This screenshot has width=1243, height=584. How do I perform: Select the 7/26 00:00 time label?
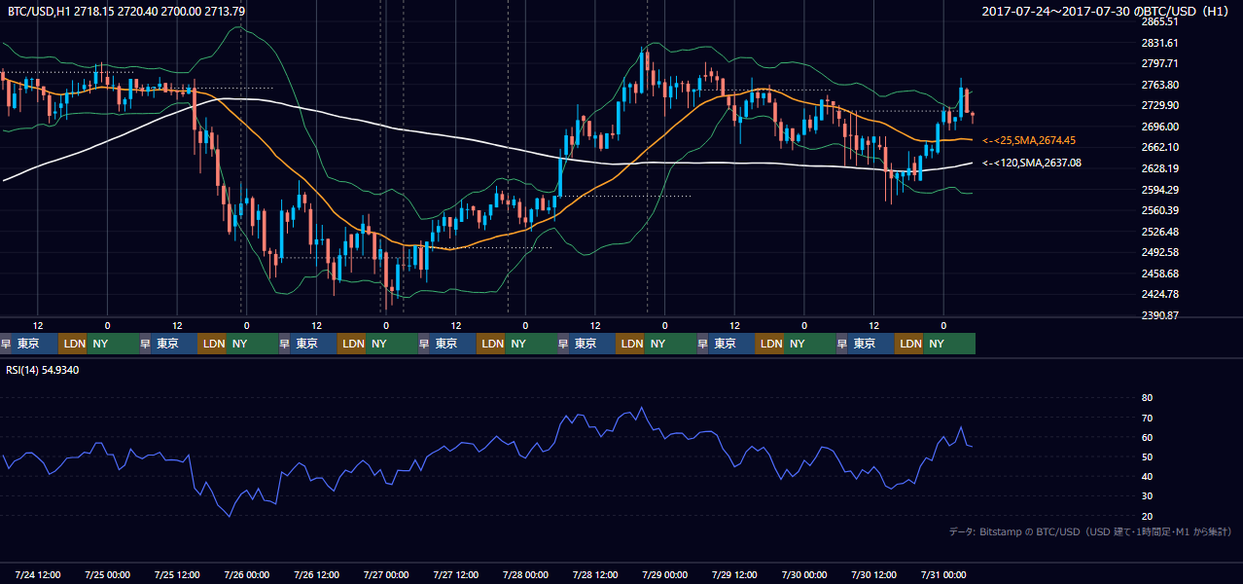247,574
